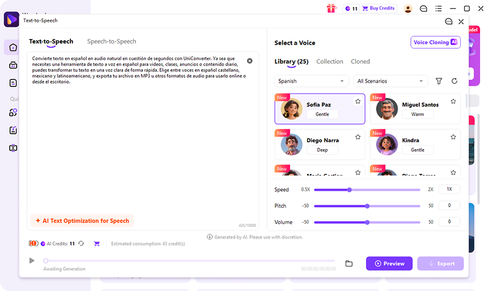This screenshot has width=489, height=291.
Task: Click the UniConverter app logo
Action: pyautogui.click(x=12, y=19)
